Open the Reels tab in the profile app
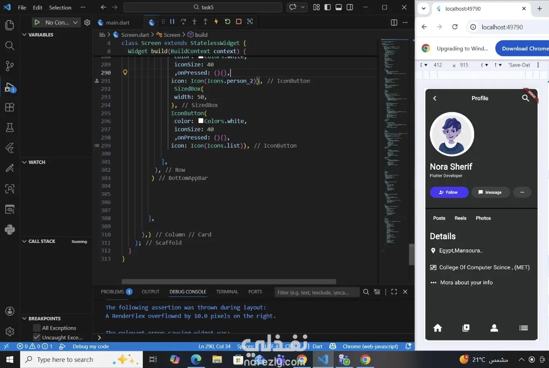 [x=461, y=218]
